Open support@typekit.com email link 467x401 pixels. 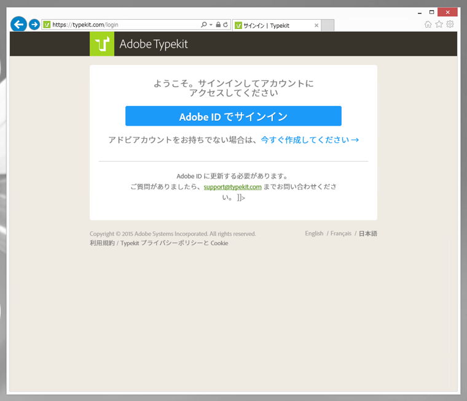(x=233, y=187)
